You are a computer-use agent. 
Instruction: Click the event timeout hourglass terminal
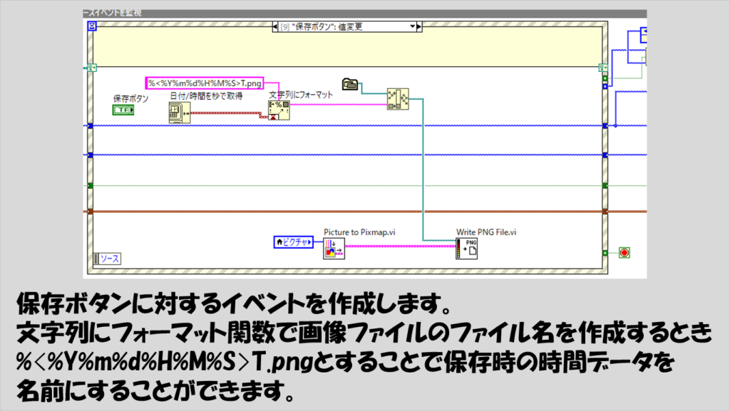(91, 26)
